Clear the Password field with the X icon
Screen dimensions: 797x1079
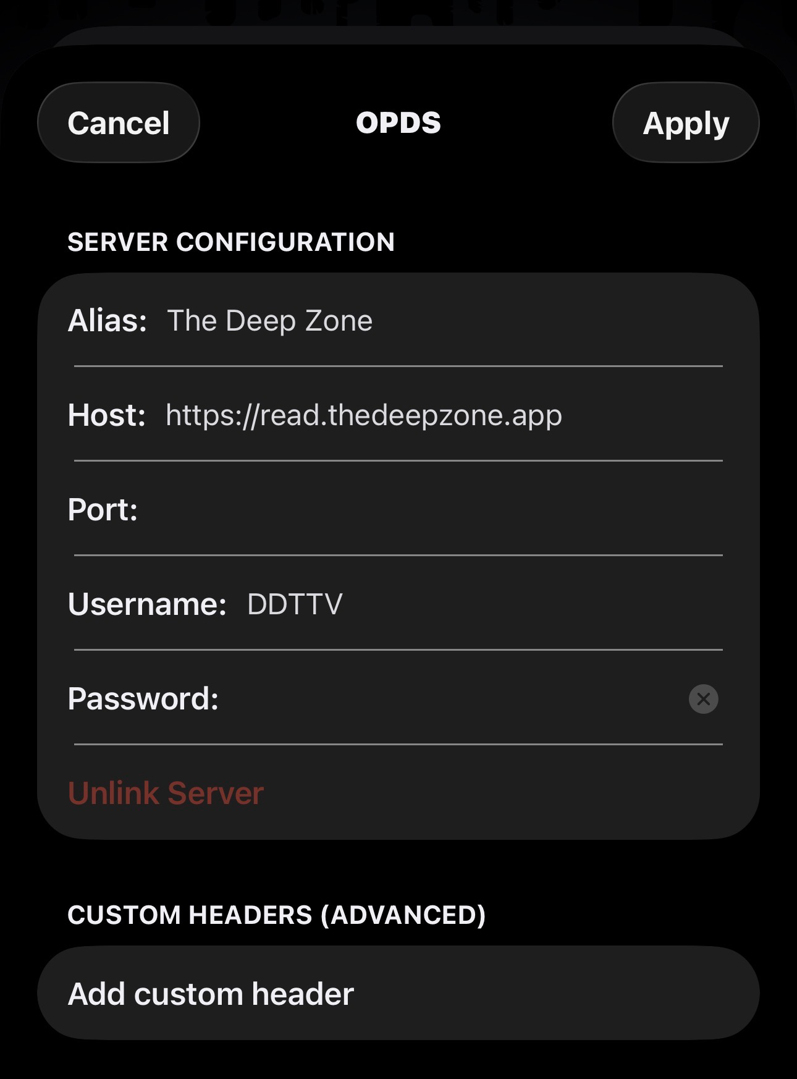point(703,699)
